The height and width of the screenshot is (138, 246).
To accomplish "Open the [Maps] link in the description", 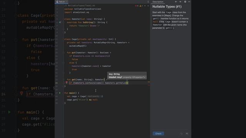I will tap(168, 15).
